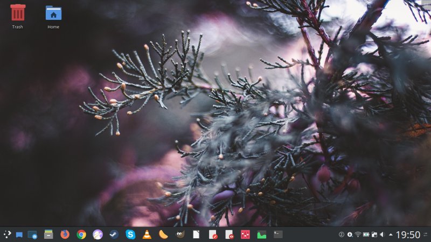Open the audio volume tray icon

pos(383,234)
